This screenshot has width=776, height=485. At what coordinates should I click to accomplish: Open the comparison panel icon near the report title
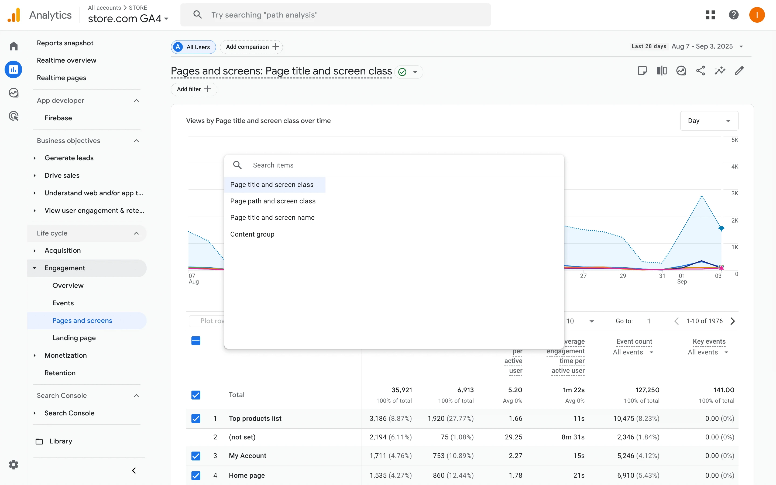[x=662, y=70]
